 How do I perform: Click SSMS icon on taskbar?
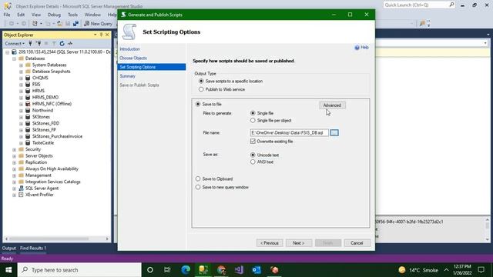click(x=203, y=270)
